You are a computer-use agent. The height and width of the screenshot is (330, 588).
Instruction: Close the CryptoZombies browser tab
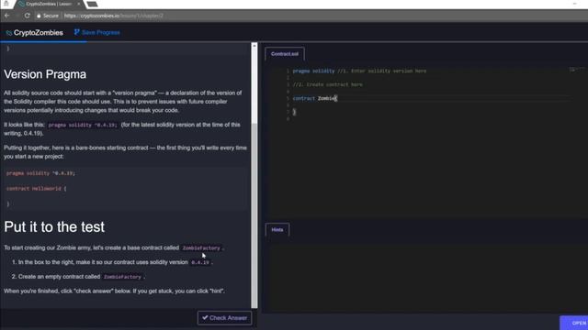pyautogui.click(x=79, y=4)
